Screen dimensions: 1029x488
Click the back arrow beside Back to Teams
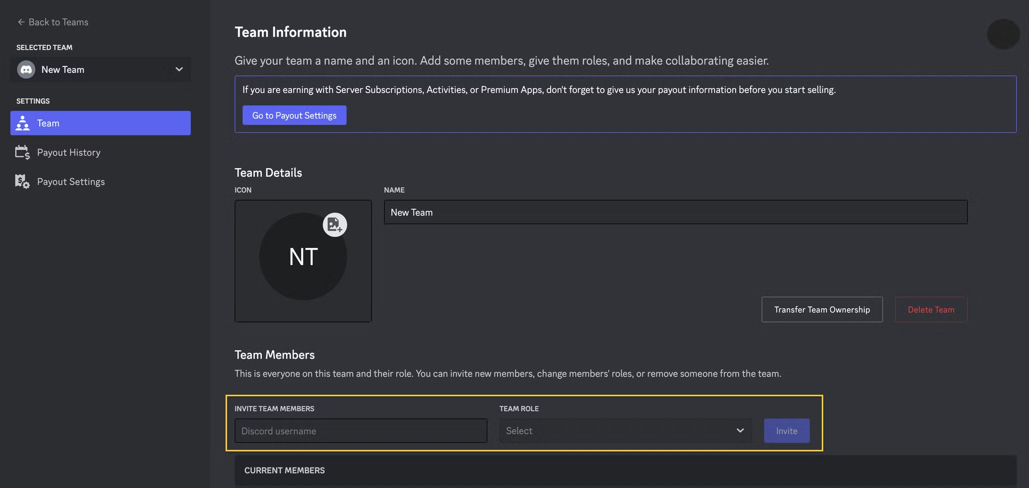tap(21, 22)
